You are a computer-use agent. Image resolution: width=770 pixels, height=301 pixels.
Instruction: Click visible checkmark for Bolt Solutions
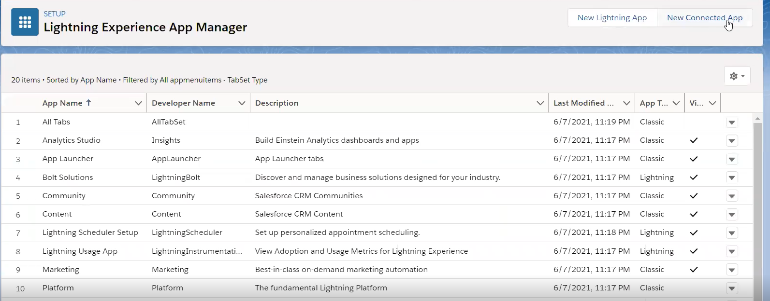tap(694, 178)
